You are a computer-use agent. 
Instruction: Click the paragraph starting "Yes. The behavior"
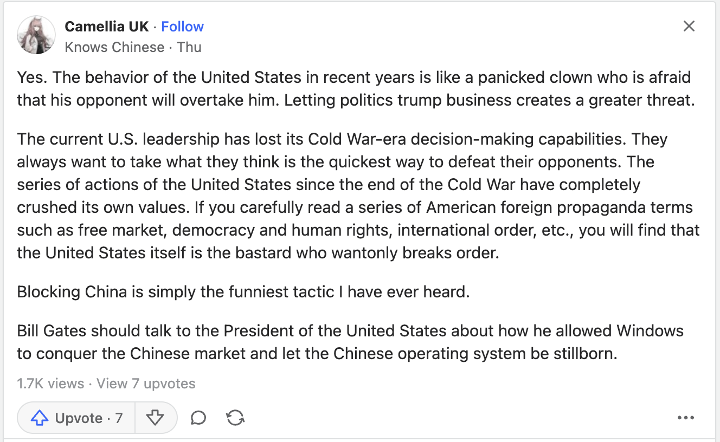click(x=356, y=88)
